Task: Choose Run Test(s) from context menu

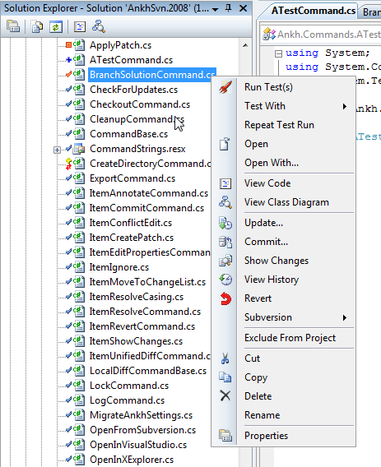Action: (x=268, y=87)
